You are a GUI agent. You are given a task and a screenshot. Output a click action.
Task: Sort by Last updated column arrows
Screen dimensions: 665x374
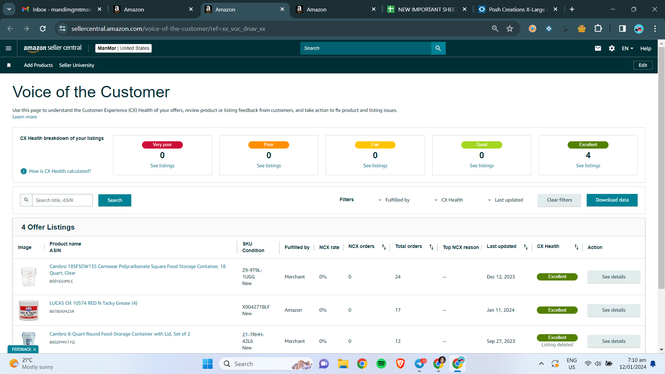[526, 247]
